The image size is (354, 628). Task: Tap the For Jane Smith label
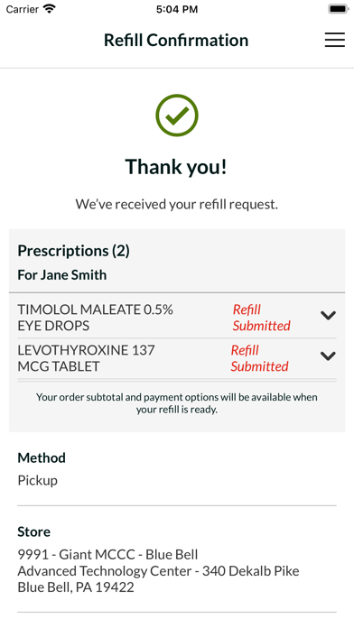click(62, 274)
